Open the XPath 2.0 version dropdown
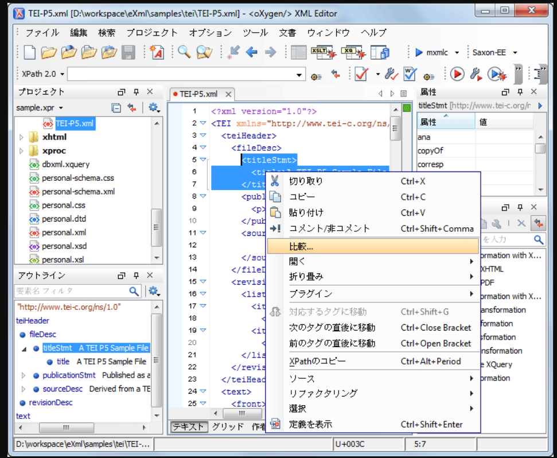Image resolution: width=557 pixels, height=458 pixels. click(x=62, y=74)
